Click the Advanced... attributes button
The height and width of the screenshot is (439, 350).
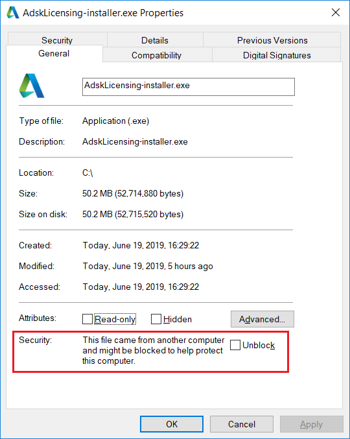click(x=262, y=319)
